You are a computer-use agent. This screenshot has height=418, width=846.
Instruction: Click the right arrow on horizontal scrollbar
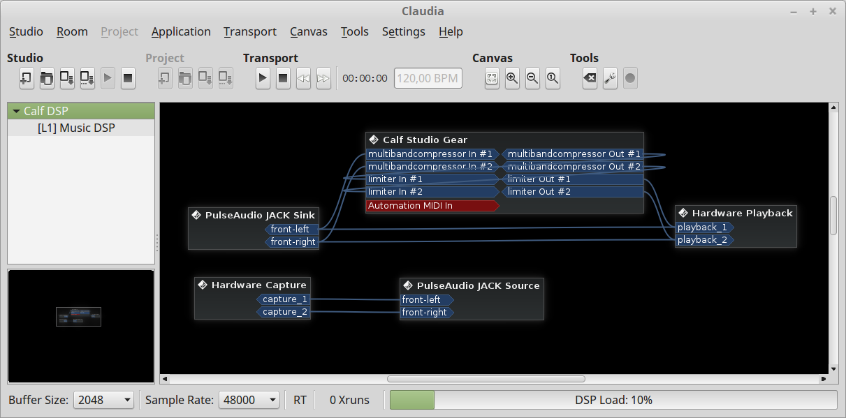pos(825,380)
